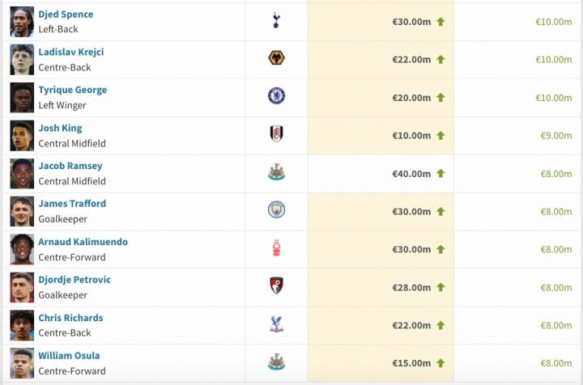The width and height of the screenshot is (583, 385).
Task: Click the Crystal Palace crest icon
Action: [276, 324]
